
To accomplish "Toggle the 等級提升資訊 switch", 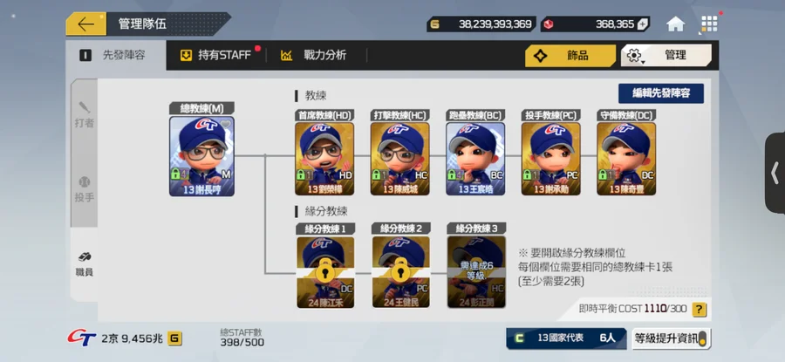I will (702, 338).
